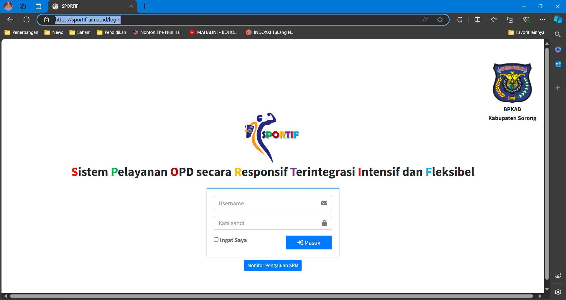The width and height of the screenshot is (566, 300).
Task: Expand the Favorit lainnya folder
Action: click(526, 32)
